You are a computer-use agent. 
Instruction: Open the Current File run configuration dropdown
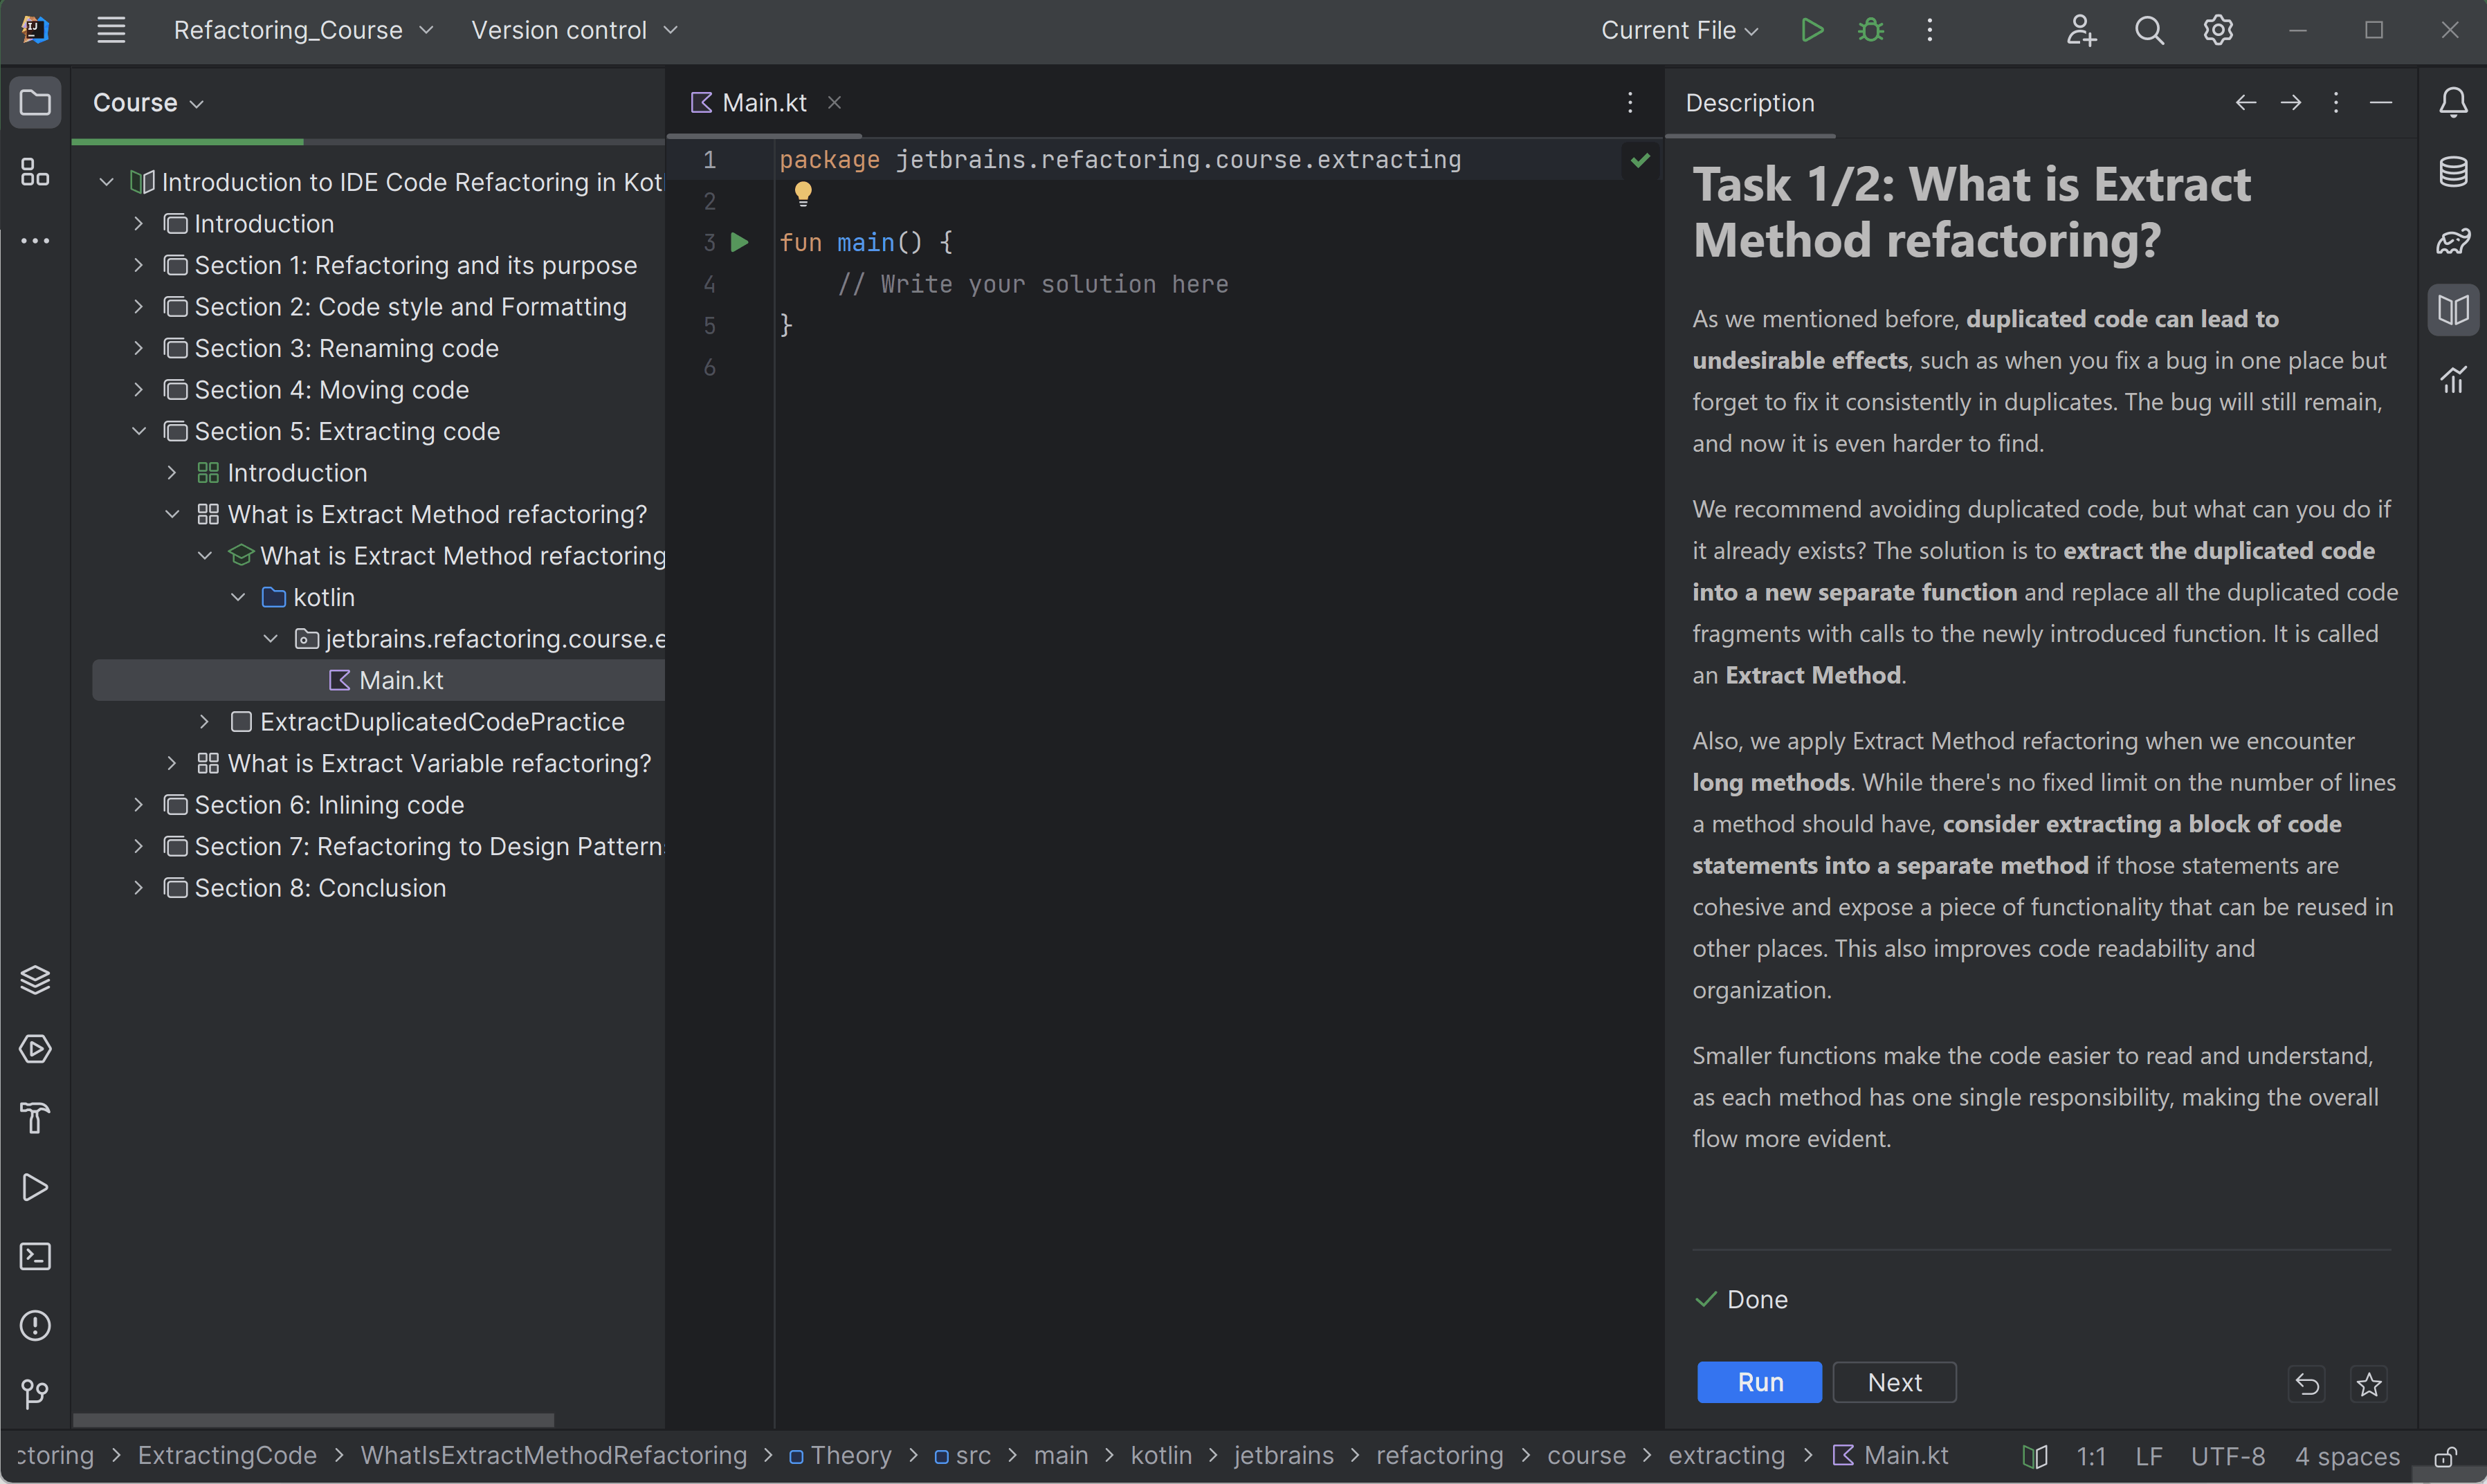pos(1679,30)
